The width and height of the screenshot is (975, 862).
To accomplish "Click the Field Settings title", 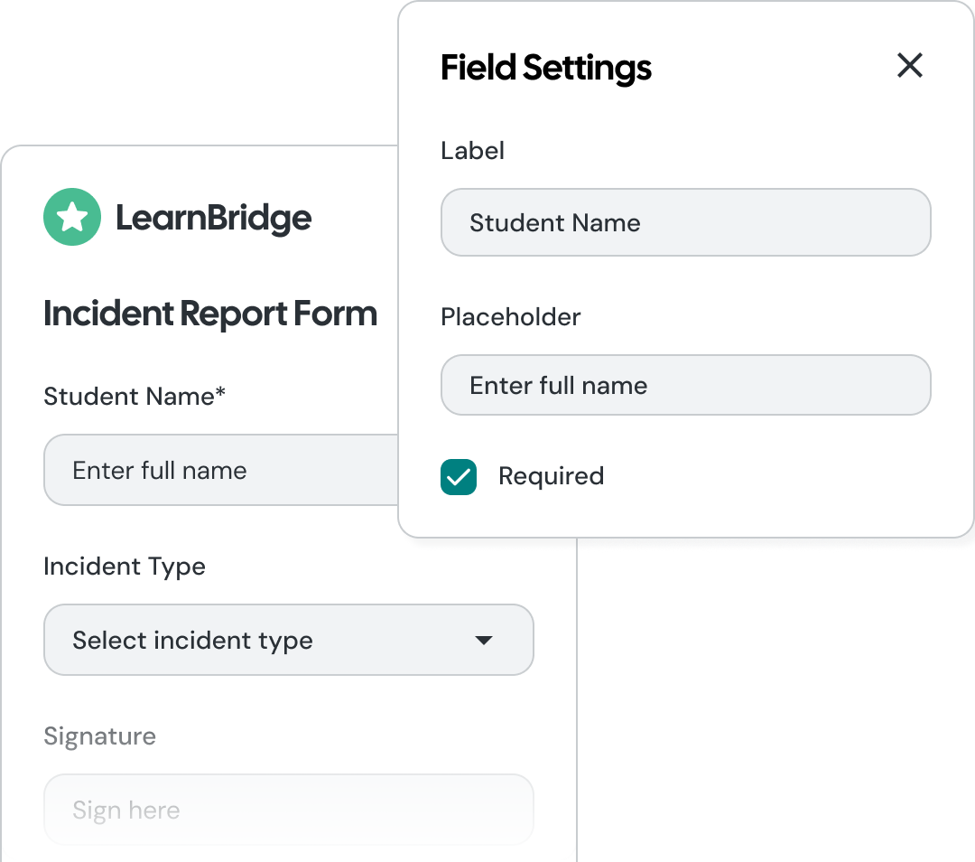I will pos(546,68).
